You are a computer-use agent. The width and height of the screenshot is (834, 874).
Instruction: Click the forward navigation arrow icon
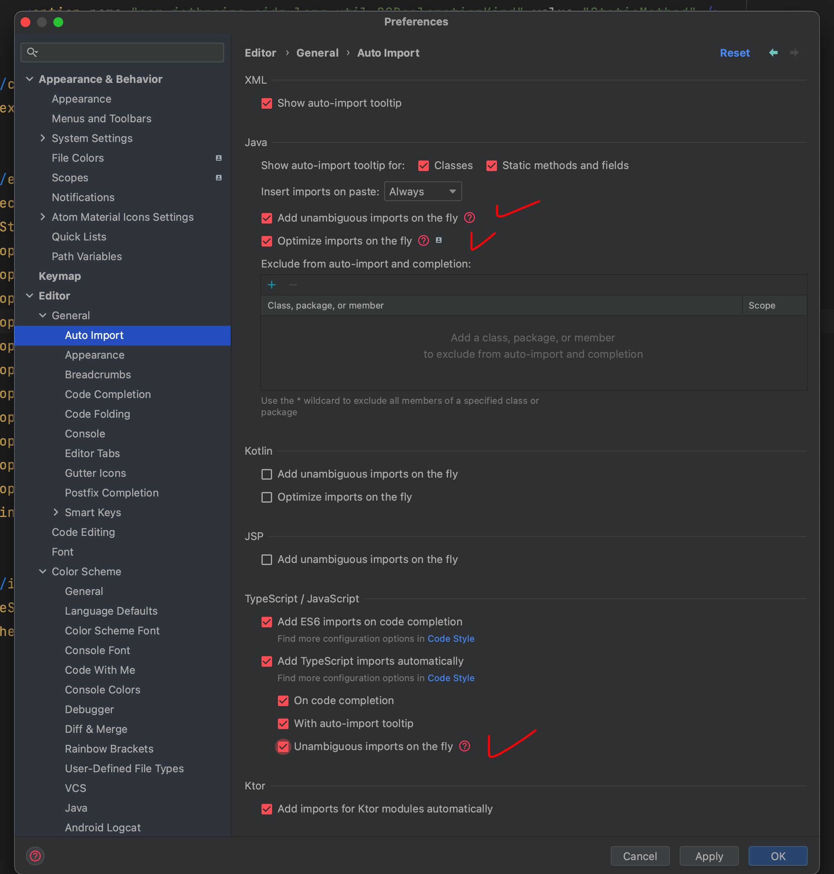[x=794, y=53]
